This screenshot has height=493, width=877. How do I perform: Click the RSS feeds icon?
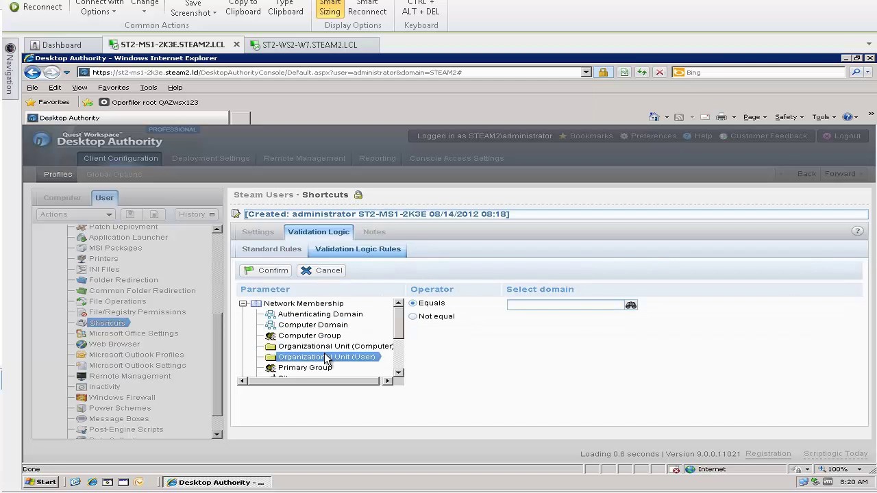[678, 117]
